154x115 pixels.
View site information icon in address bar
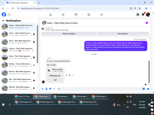point(18,8)
